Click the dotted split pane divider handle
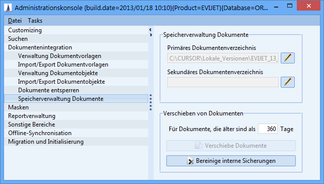 pyautogui.click(x=151, y=102)
